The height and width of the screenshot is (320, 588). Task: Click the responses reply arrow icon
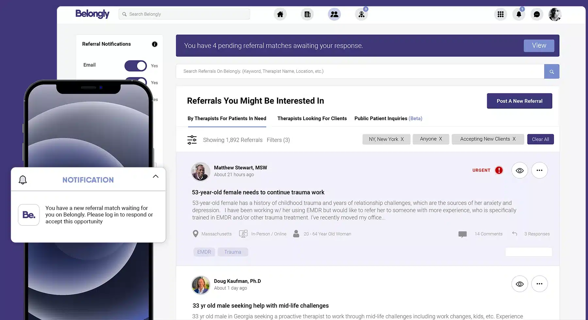click(x=514, y=233)
